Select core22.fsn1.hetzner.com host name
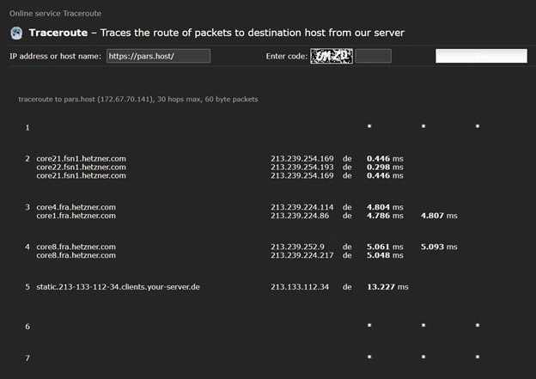 pos(81,167)
